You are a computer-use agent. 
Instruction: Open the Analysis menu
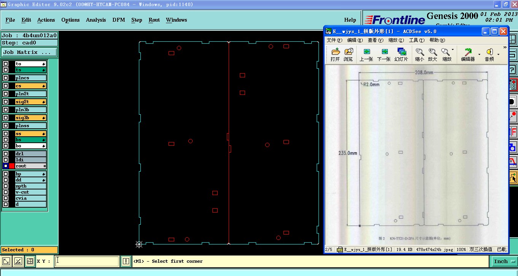[x=96, y=20]
